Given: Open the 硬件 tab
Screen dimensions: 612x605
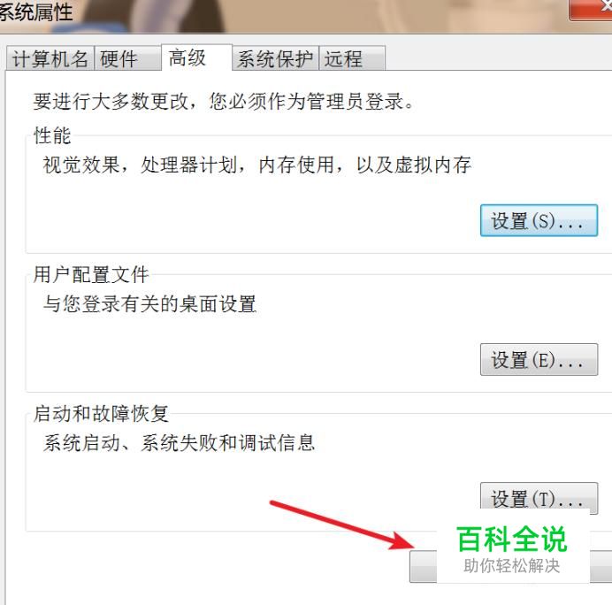Looking at the screenshot, I should pyautogui.click(x=127, y=58).
